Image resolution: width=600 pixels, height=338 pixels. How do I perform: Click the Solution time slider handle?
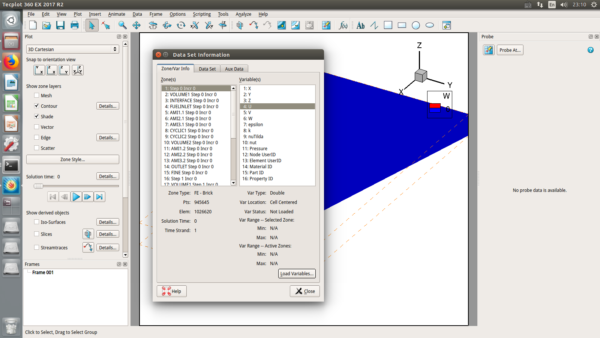[x=38, y=186]
